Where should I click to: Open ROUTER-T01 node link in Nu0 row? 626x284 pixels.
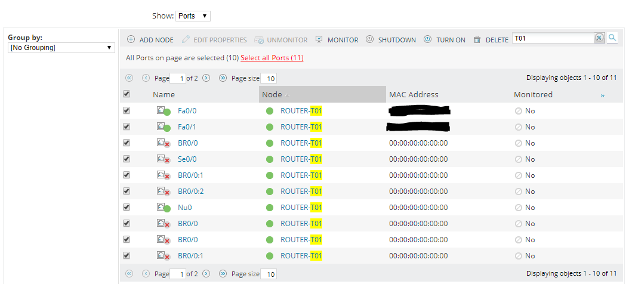[301, 208]
